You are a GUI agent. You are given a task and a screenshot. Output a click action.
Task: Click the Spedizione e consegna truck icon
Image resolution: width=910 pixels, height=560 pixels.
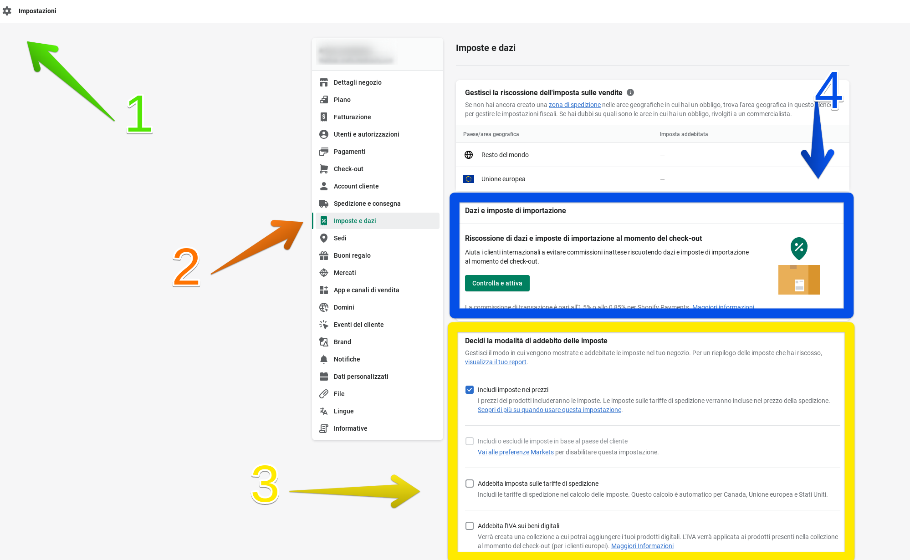[324, 204]
